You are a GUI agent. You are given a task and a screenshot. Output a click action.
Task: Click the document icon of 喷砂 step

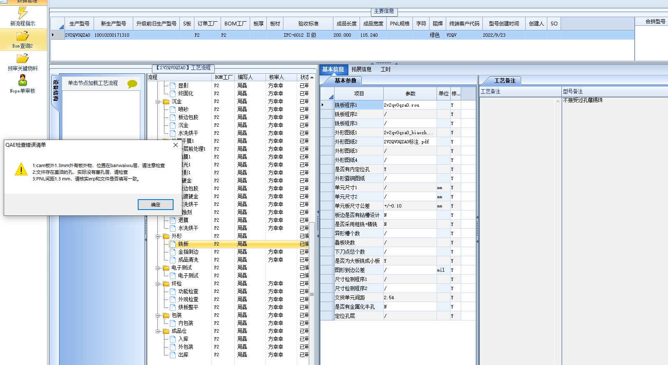173,109
